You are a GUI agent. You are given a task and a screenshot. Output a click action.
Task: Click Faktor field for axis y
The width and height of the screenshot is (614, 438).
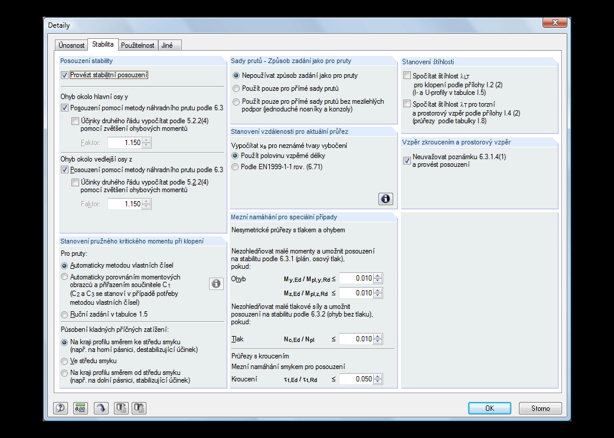coord(125,143)
